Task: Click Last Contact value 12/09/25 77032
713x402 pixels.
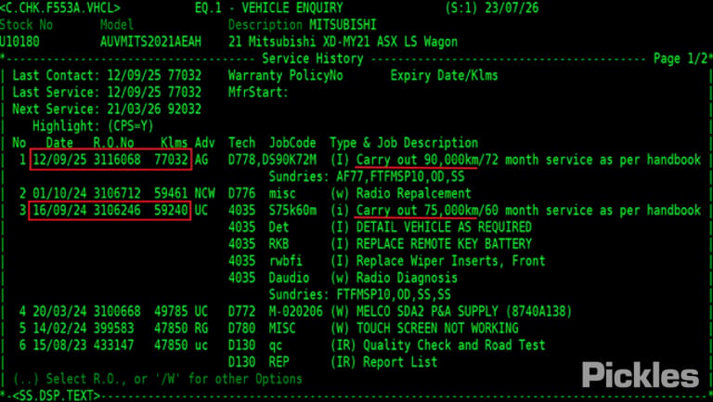Action: point(154,75)
